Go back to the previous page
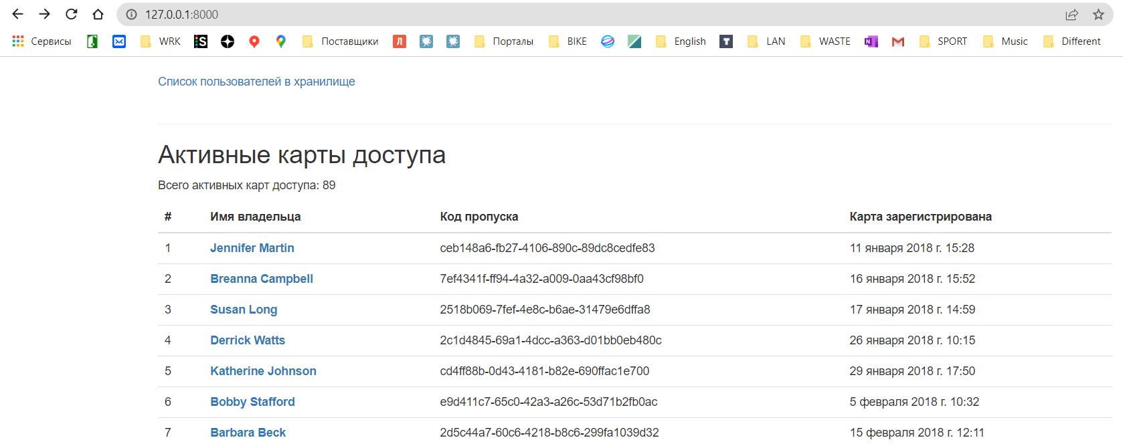 tap(18, 14)
